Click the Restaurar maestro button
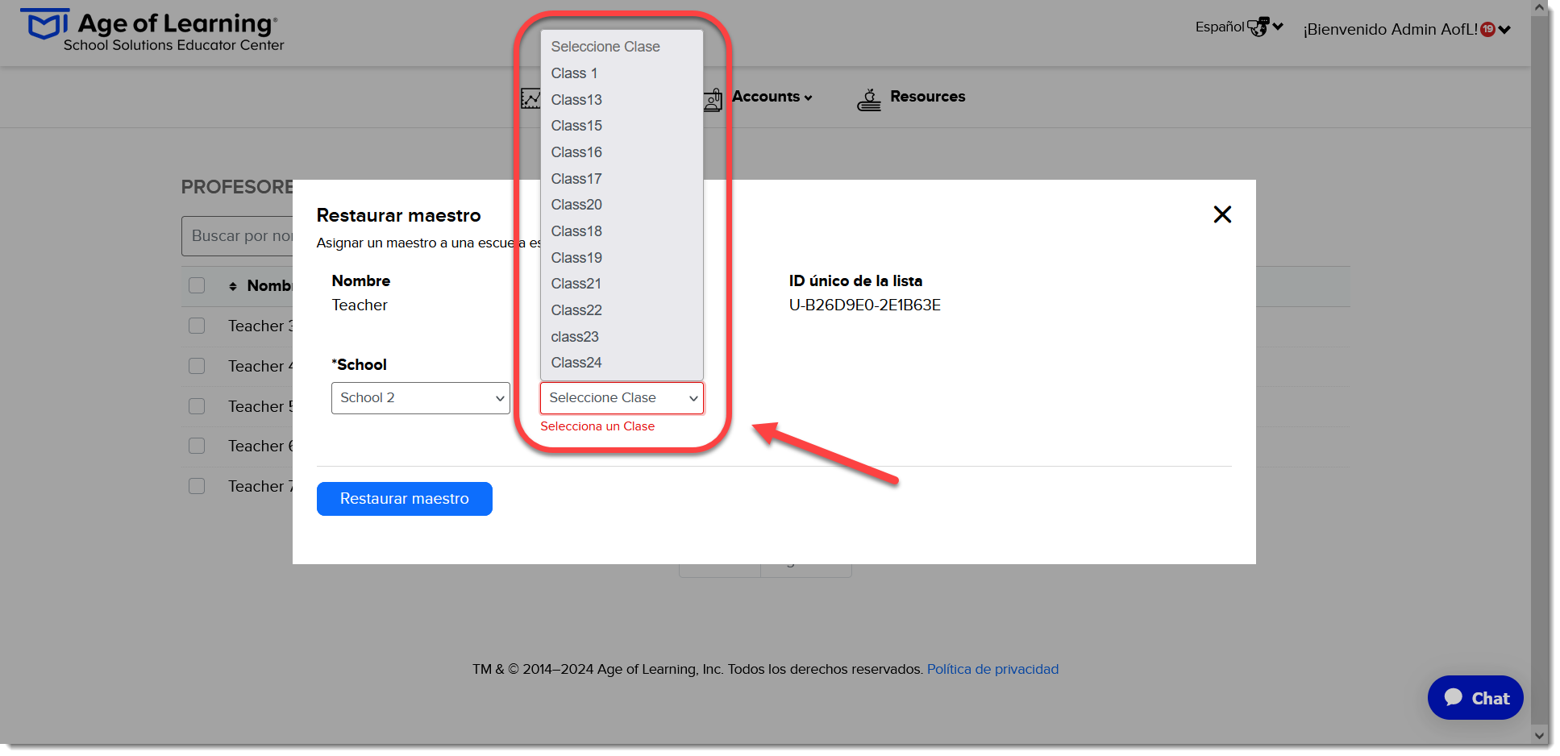Viewport: 1560px width, 756px height. tap(405, 499)
